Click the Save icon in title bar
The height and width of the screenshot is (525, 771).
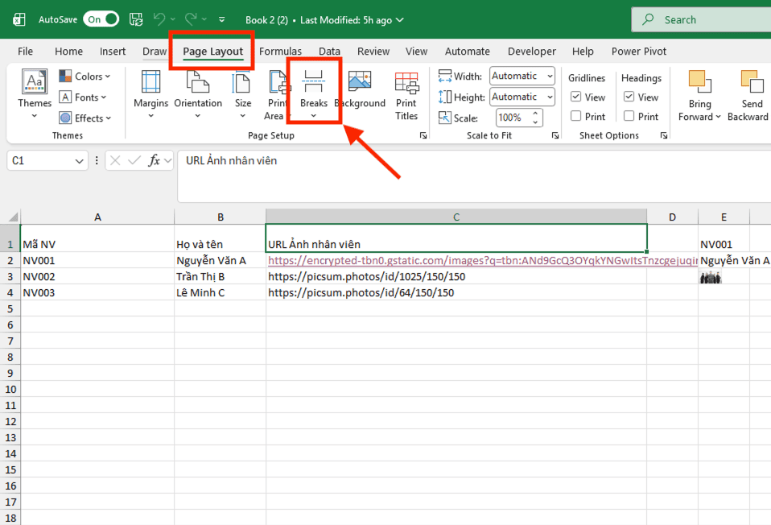[x=136, y=19]
